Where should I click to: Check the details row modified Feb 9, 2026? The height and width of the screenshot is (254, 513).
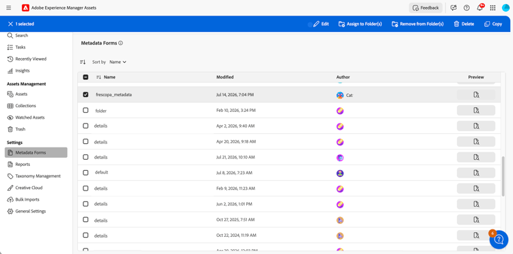[85, 188]
